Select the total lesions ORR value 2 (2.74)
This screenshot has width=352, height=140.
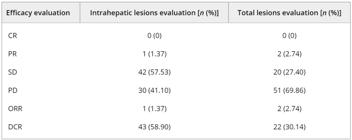click(x=289, y=108)
